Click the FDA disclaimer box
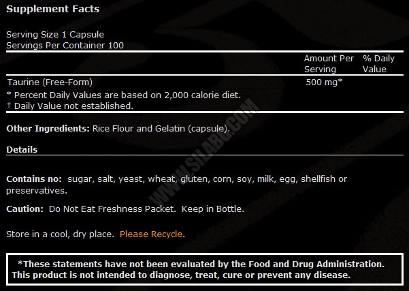This screenshot has width=409, height=291. 205,269
